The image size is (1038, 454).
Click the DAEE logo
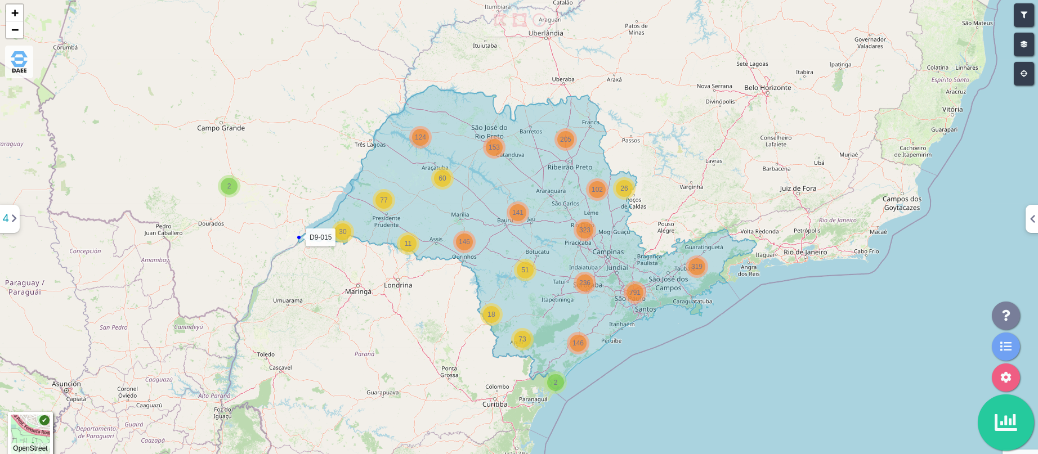(x=19, y=62)
